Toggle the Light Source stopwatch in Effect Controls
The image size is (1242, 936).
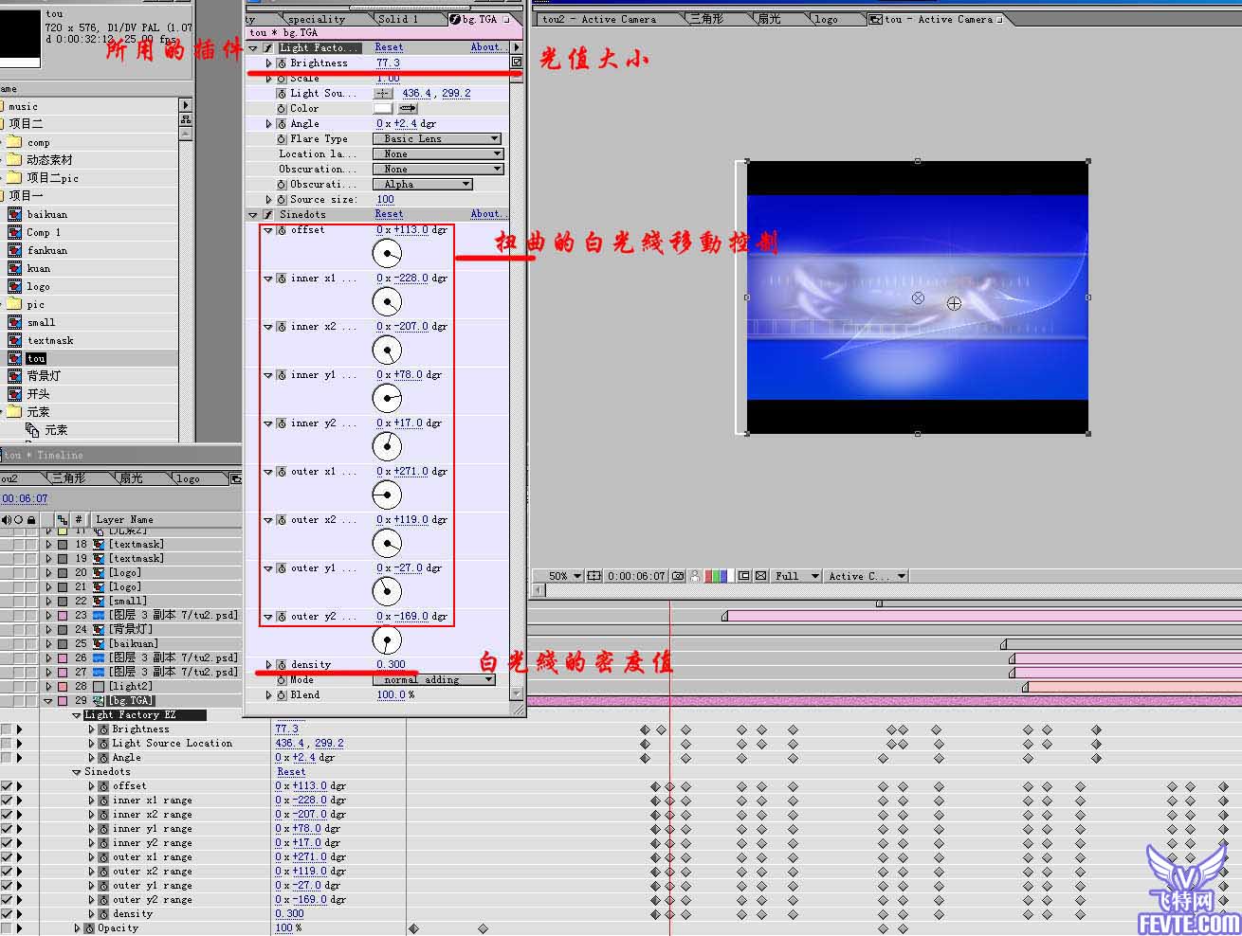282,94
